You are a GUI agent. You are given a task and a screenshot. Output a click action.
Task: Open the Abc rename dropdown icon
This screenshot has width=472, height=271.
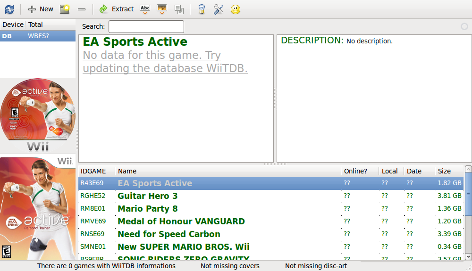click(x=145, y=9)
